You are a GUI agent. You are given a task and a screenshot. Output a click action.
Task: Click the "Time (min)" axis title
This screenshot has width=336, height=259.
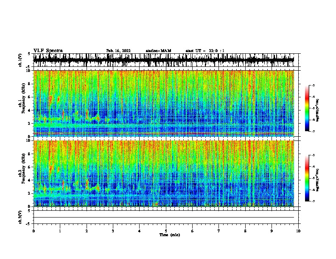[x=170, y=235]
